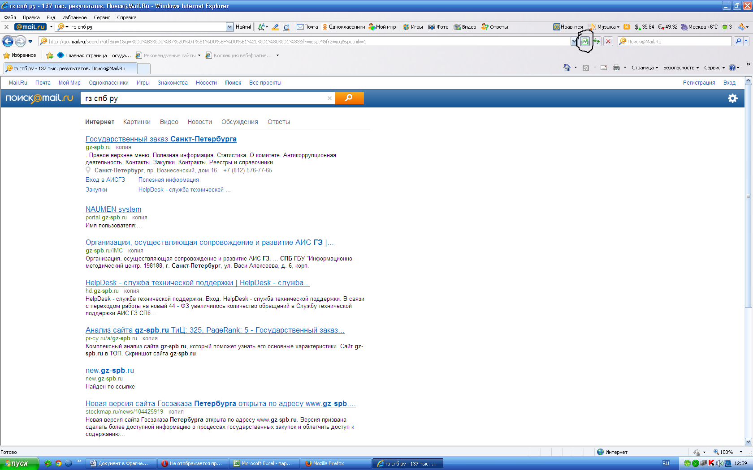Open search settings gear icon
753x470 pixels.
732,98
